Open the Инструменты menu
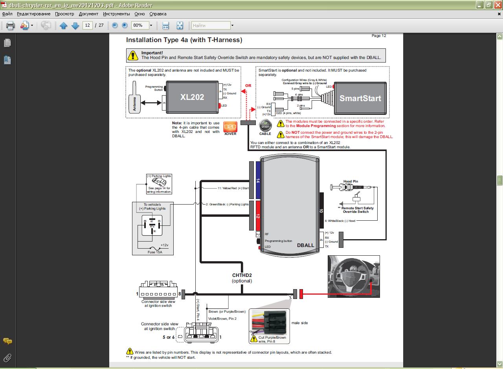 click(117, 14)
